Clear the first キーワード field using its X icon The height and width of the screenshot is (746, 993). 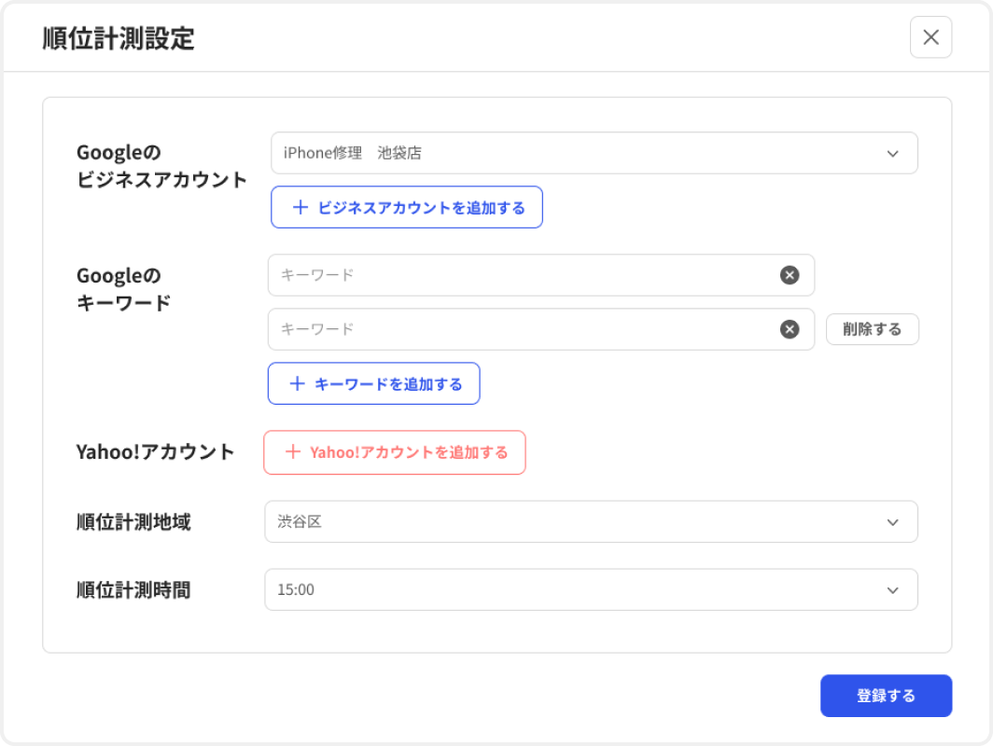[790, 275]
